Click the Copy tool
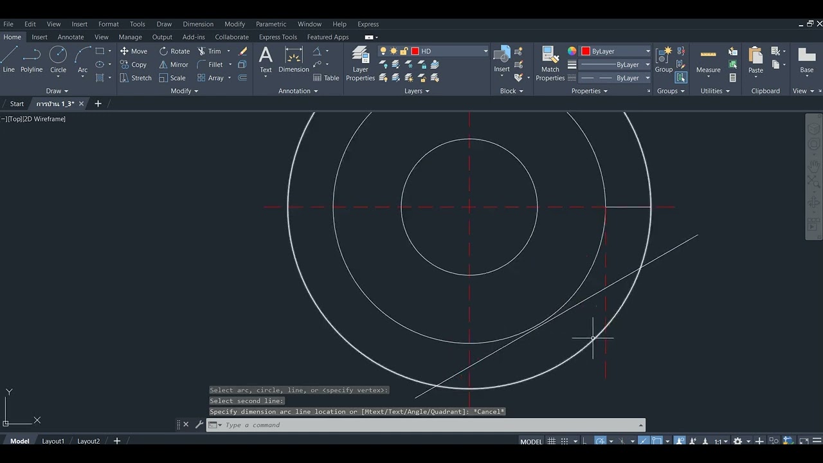The width and height of the screenshot is (823, 463). click(134, 64)
